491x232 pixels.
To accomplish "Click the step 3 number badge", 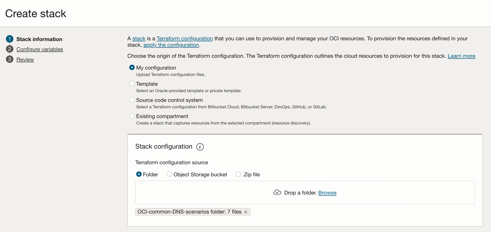I will coord(10,59).
